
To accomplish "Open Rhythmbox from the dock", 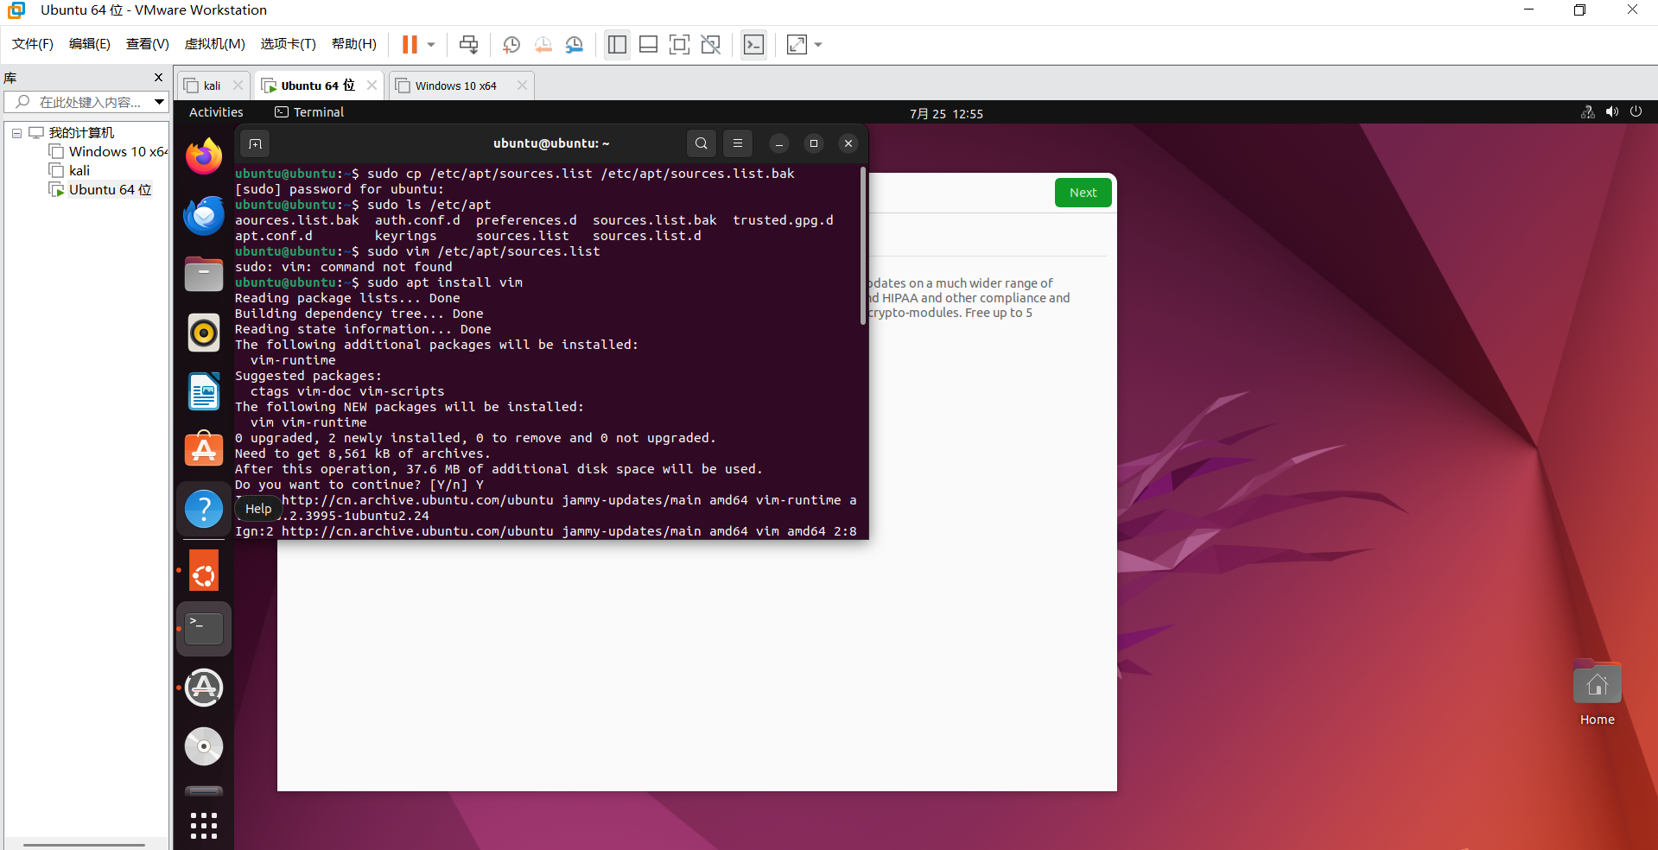I will 204,333.
